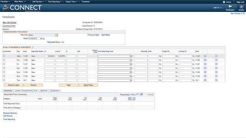This screenshot has height=138, width=246.
Task: Open the New Window link
Action: [235, 13]
